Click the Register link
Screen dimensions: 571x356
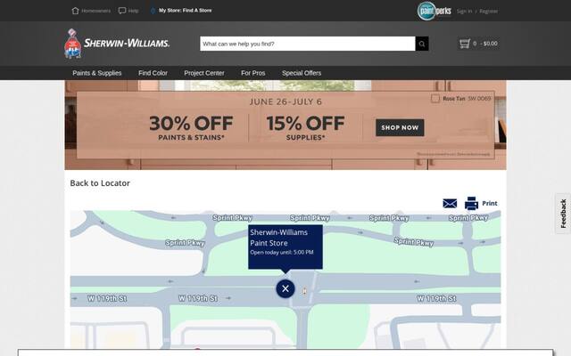(489, 12)
